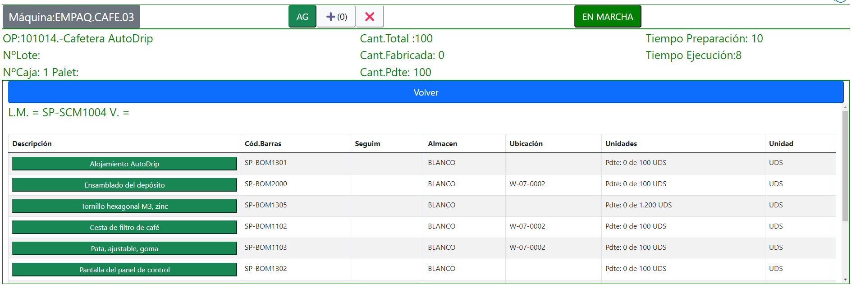Click the green AG button
Screen dimensions: 856x289
[302, 17]
